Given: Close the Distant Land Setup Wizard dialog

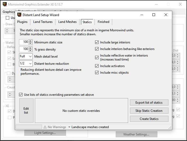Looking at the screenshot, I should (x=166, y=15).
